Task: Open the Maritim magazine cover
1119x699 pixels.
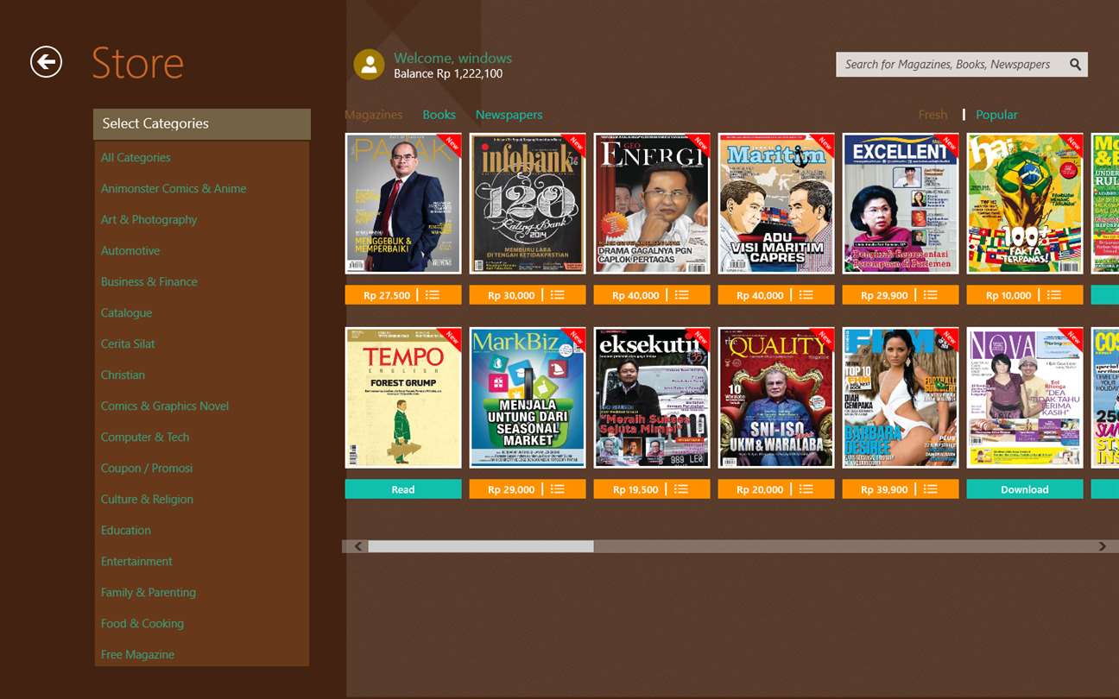Action: (776, 204)
